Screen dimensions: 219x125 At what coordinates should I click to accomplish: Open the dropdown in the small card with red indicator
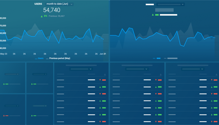tap(12, 106)
